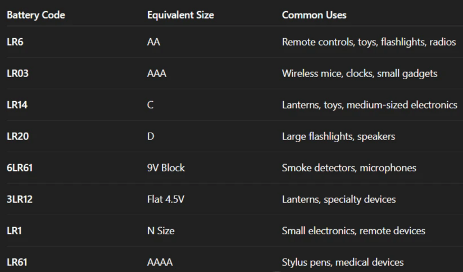Select the AAA equivalent size cell
Image resolution: width=463 pixels, height=272 pixels.
click(157, 74)
